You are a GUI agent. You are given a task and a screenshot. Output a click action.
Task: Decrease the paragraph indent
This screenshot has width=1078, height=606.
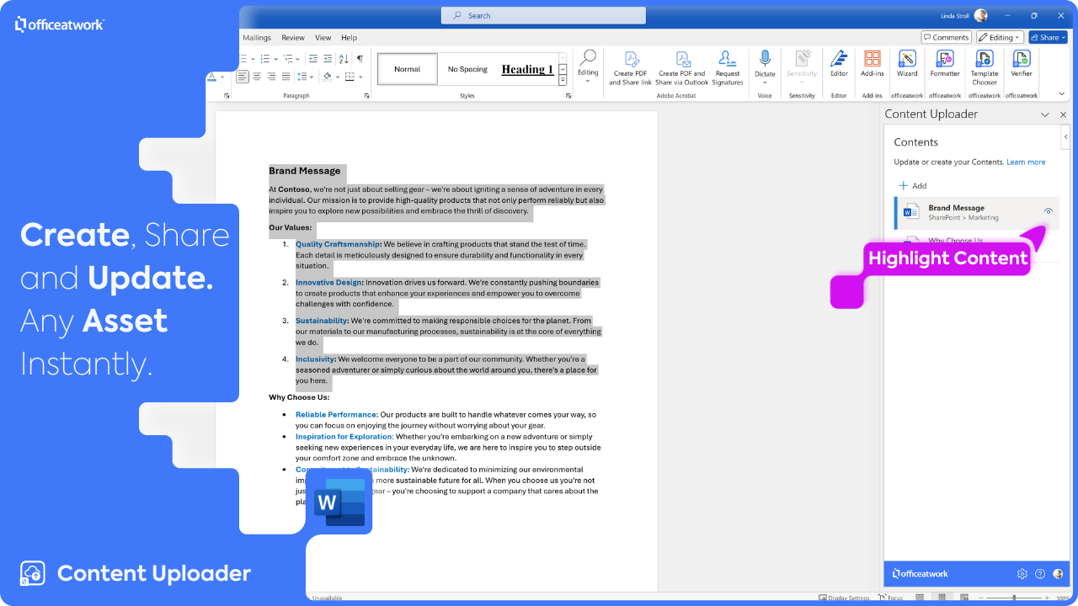point(313,59)
